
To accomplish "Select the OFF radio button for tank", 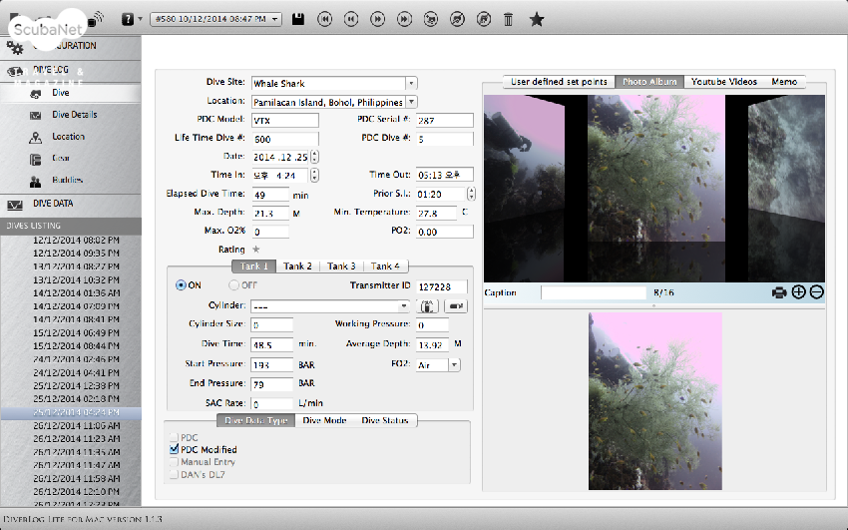I will point(235,284).
